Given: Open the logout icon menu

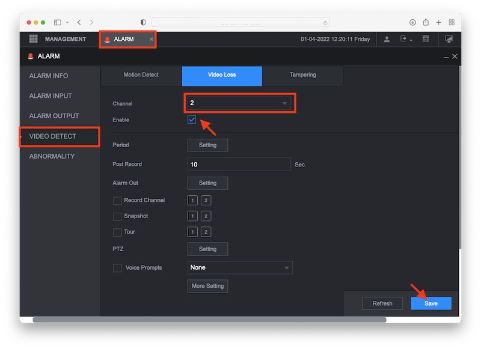Looking at the screenshot, I should pyautogui.click(x=405, y=39).
